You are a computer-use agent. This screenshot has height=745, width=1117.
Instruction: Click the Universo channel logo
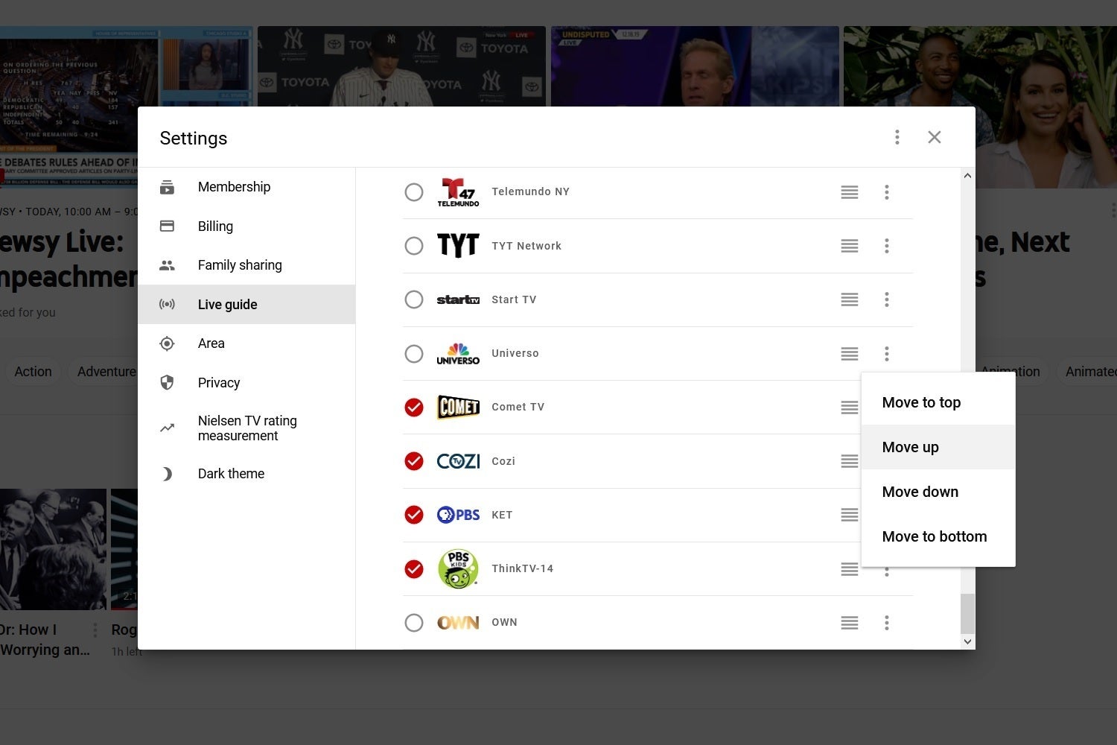point(458,354)
